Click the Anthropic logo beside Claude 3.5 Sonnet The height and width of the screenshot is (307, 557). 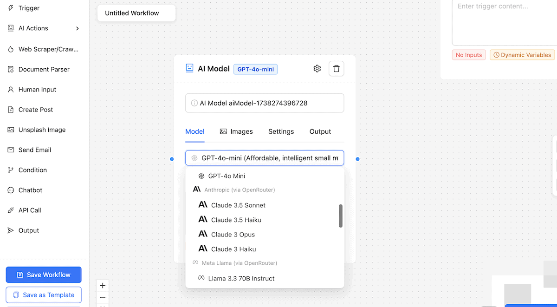pos(203,205)
